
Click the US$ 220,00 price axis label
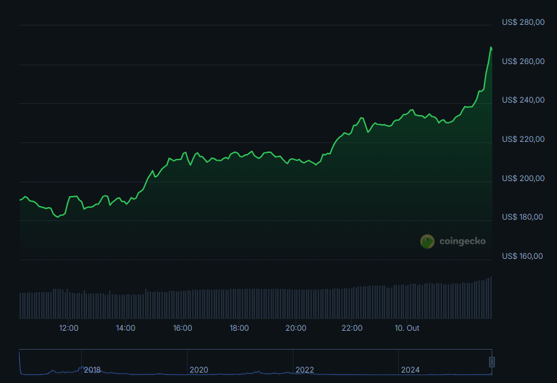523,139
